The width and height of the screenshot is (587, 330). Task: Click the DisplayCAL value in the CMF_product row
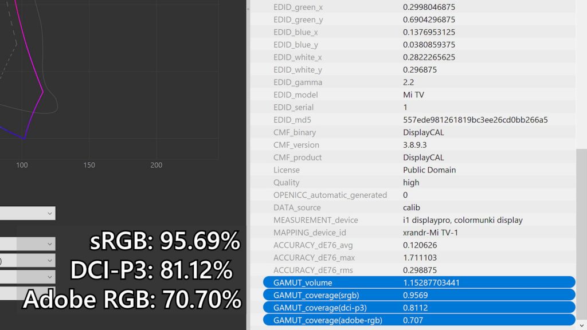coord(424,158)
